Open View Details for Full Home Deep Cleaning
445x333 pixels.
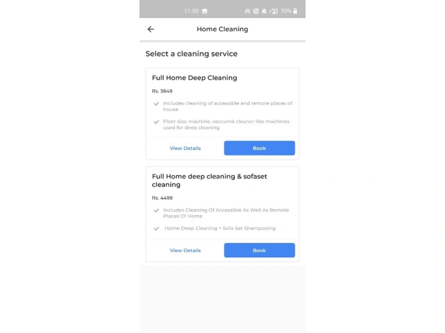[185, 148]
